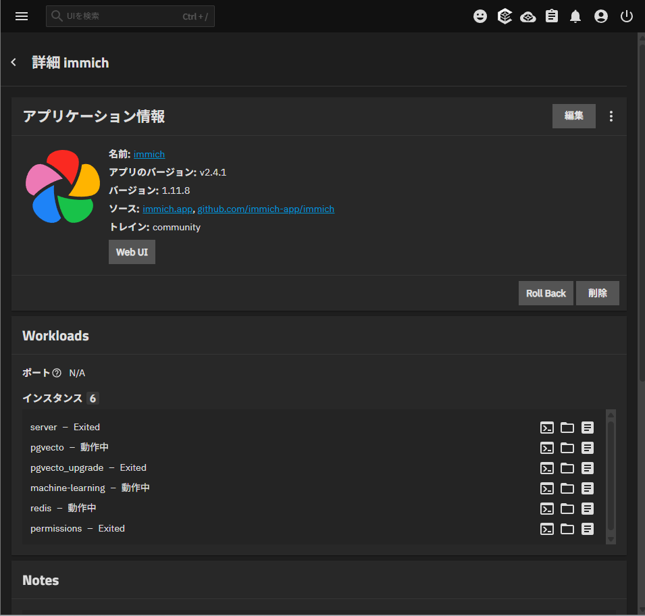This screenshot has width=645, height=616.
Task: Click the immich app logo
Action: 63,186
